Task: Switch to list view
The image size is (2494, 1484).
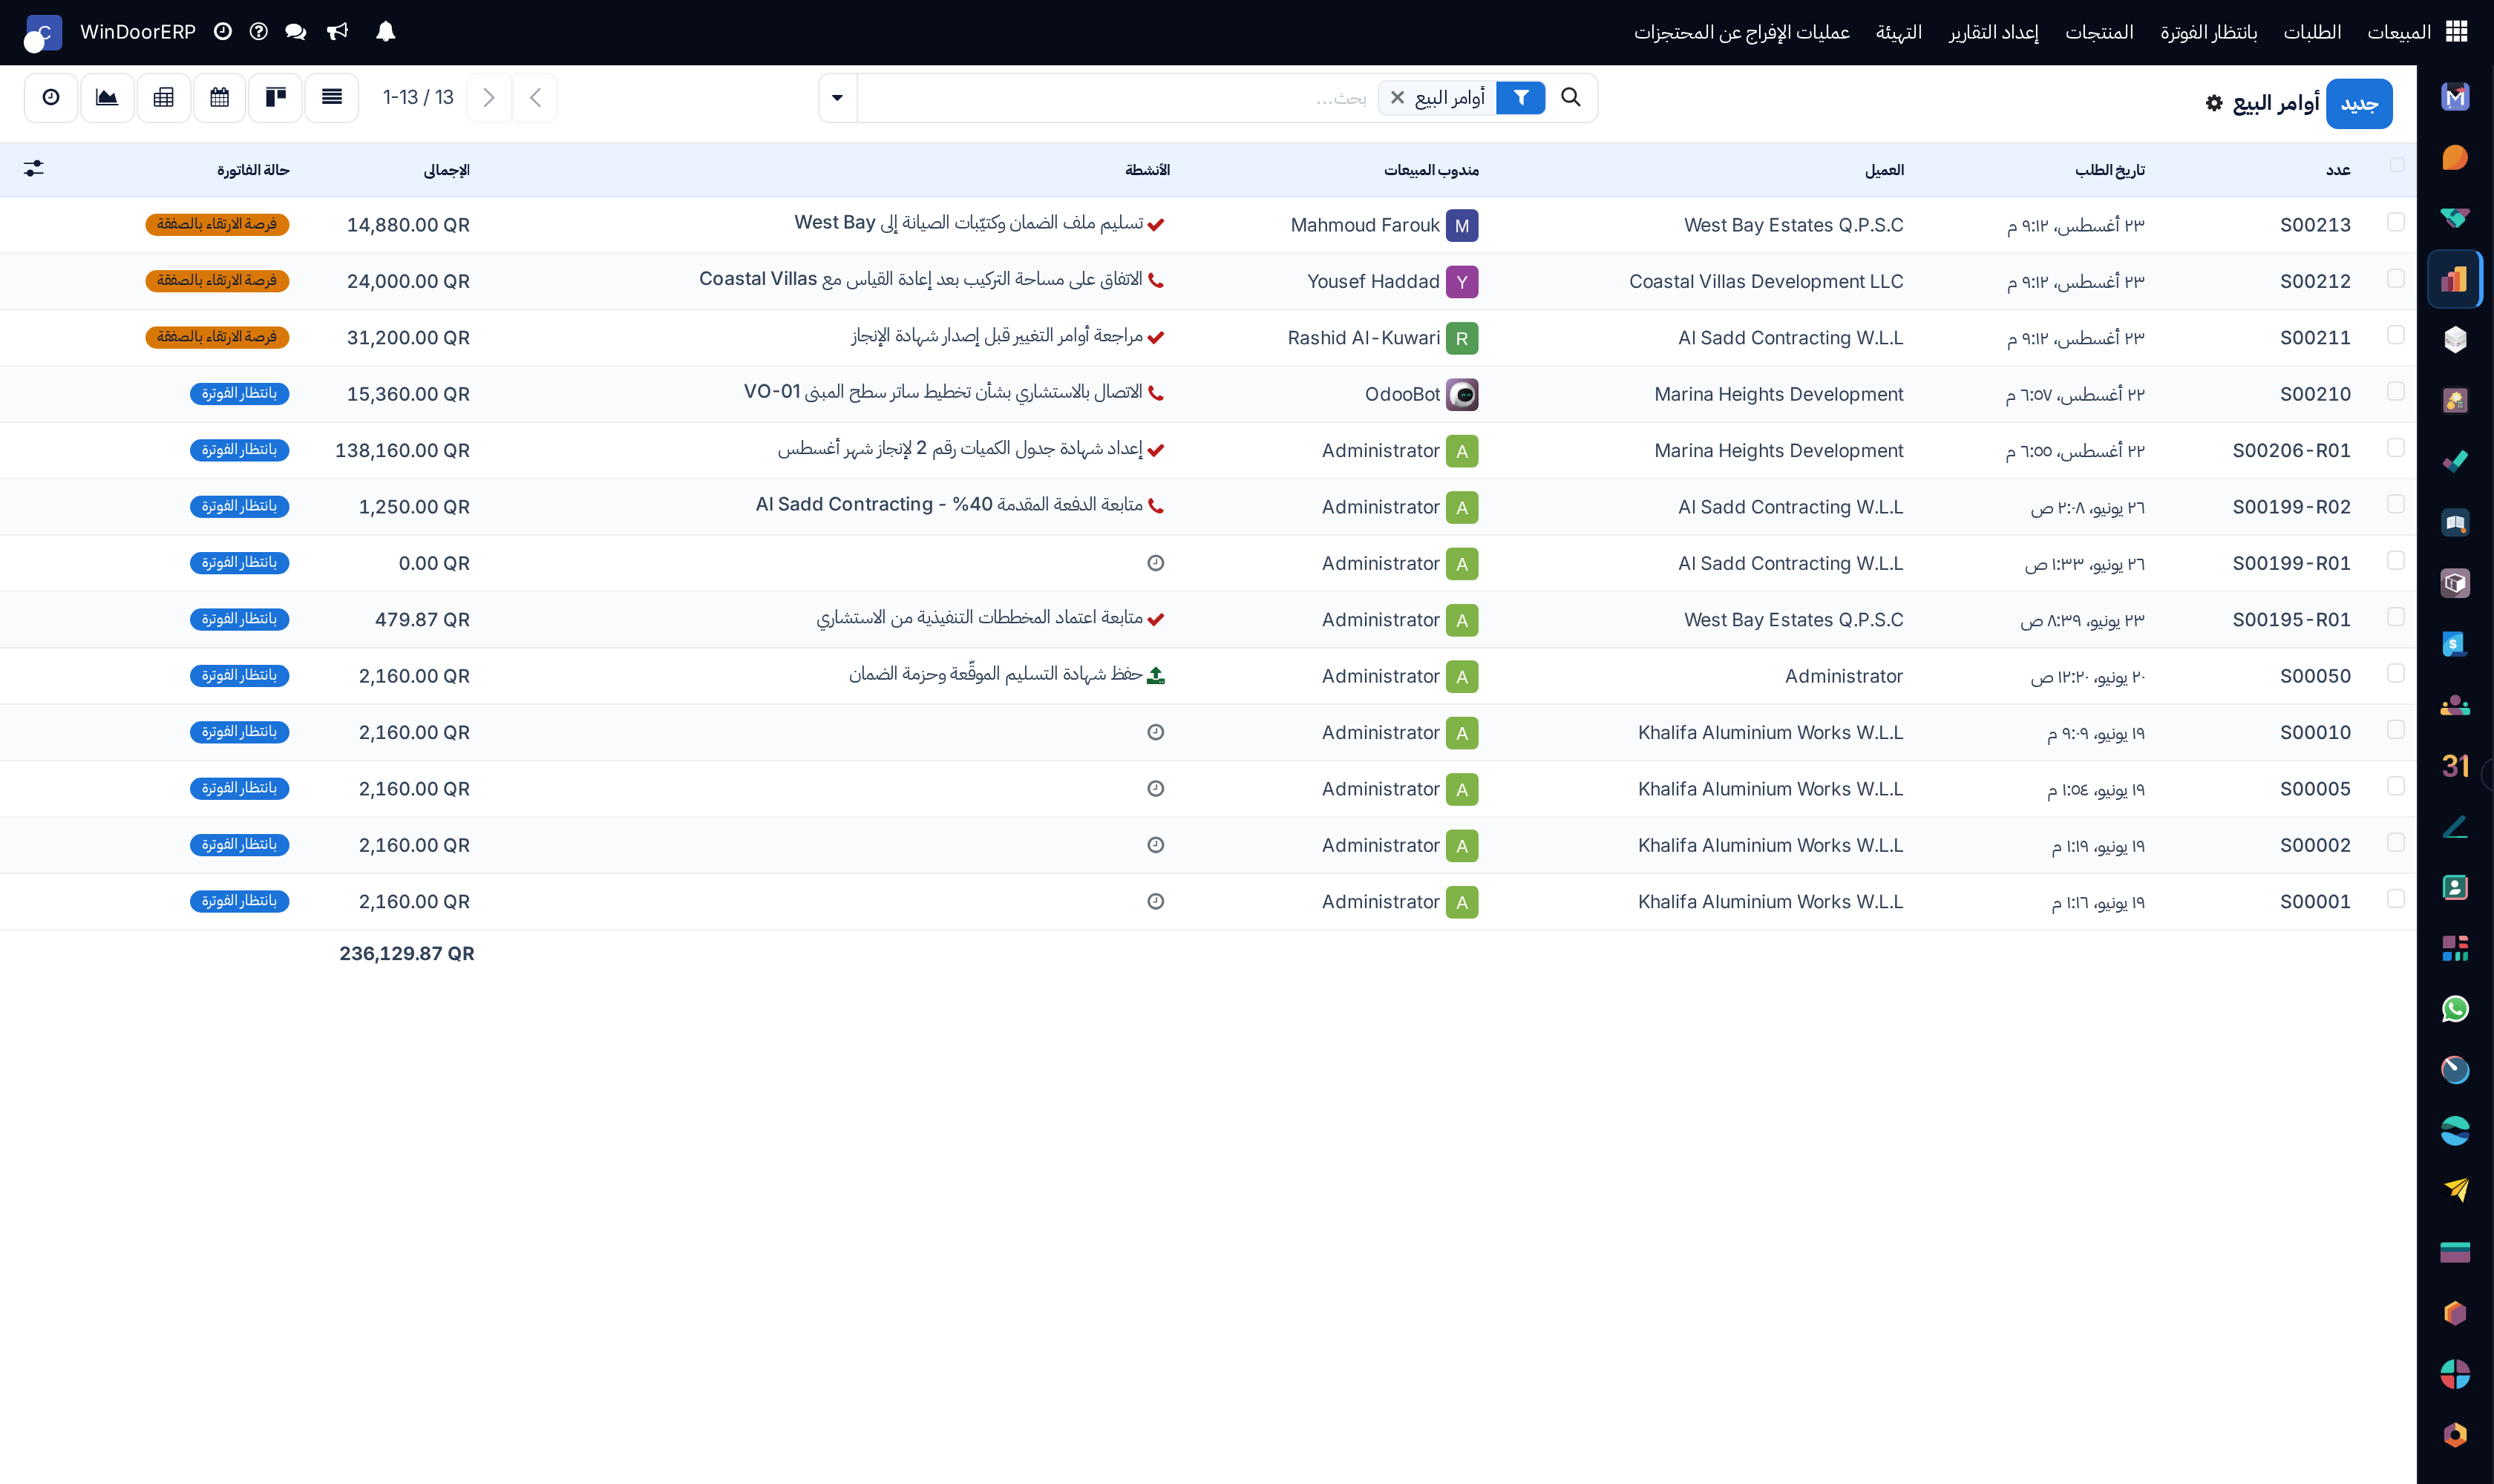Action: (x=332, y=98)
